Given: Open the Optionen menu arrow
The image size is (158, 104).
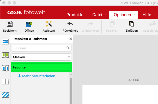Looking at the screenshot, I should click(x=135, y=14).
